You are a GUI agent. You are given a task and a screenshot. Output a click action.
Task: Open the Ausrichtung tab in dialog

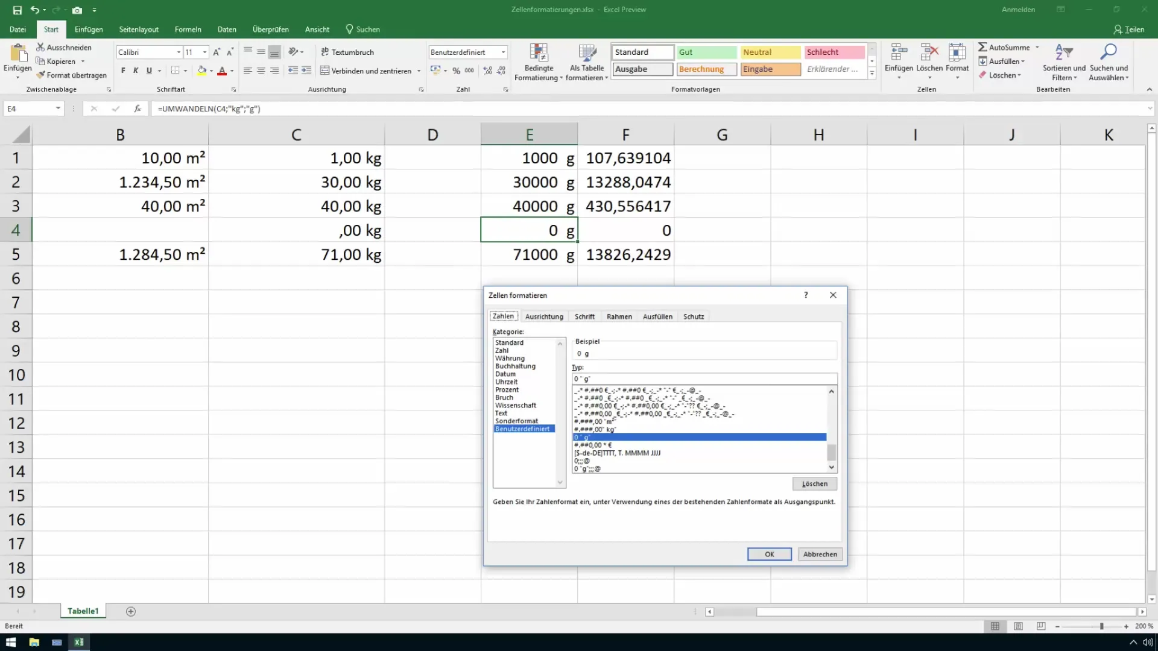click(x=544, y=316)
